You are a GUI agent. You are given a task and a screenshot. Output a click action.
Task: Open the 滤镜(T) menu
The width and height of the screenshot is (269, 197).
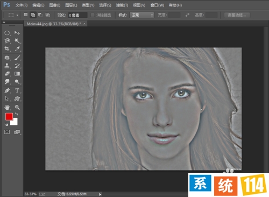click(x=122, y=5)
